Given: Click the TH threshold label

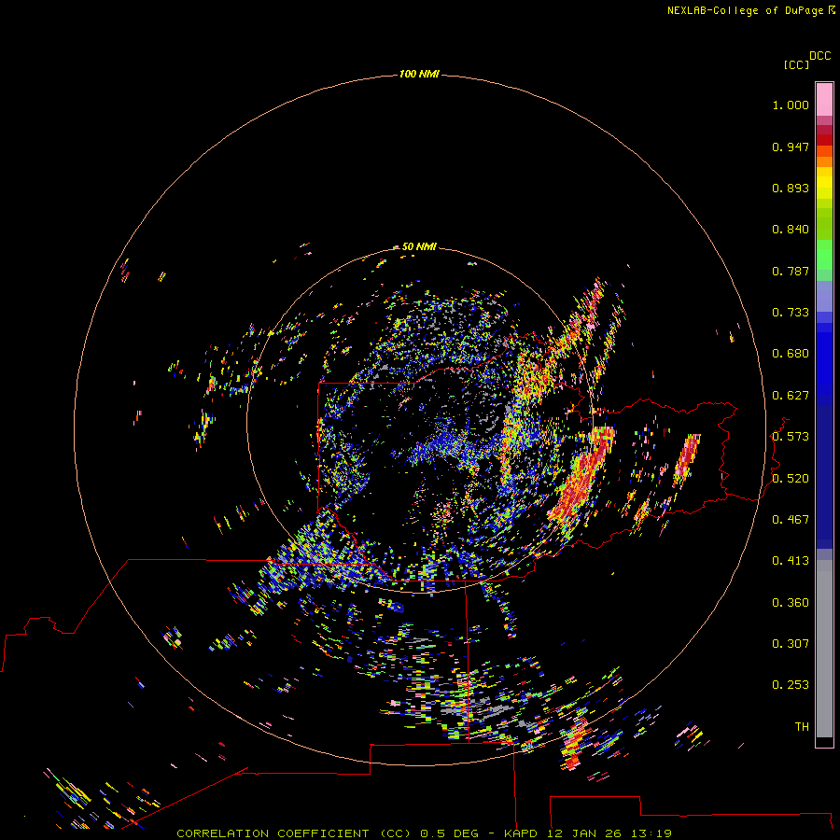Looking at the screenshot, I should click(x=802, y=727).
